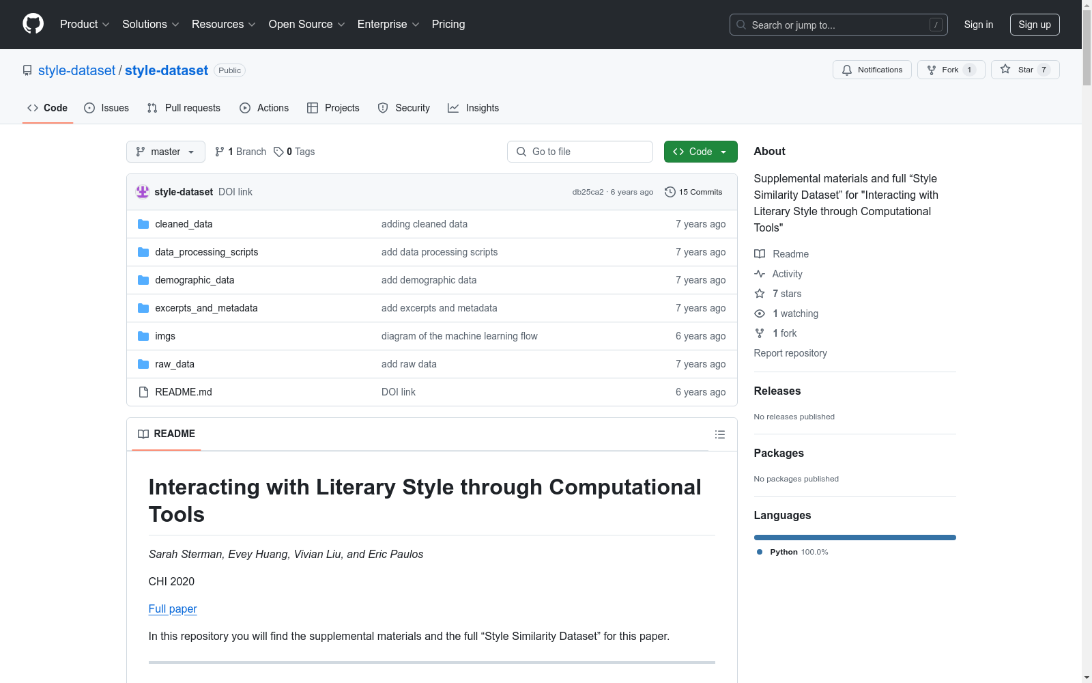Open the Pricing page link

click(448, 25)
